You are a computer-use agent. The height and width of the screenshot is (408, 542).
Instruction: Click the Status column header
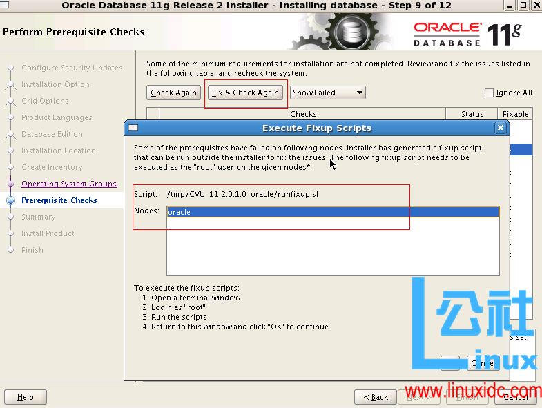tap(472, 114)
